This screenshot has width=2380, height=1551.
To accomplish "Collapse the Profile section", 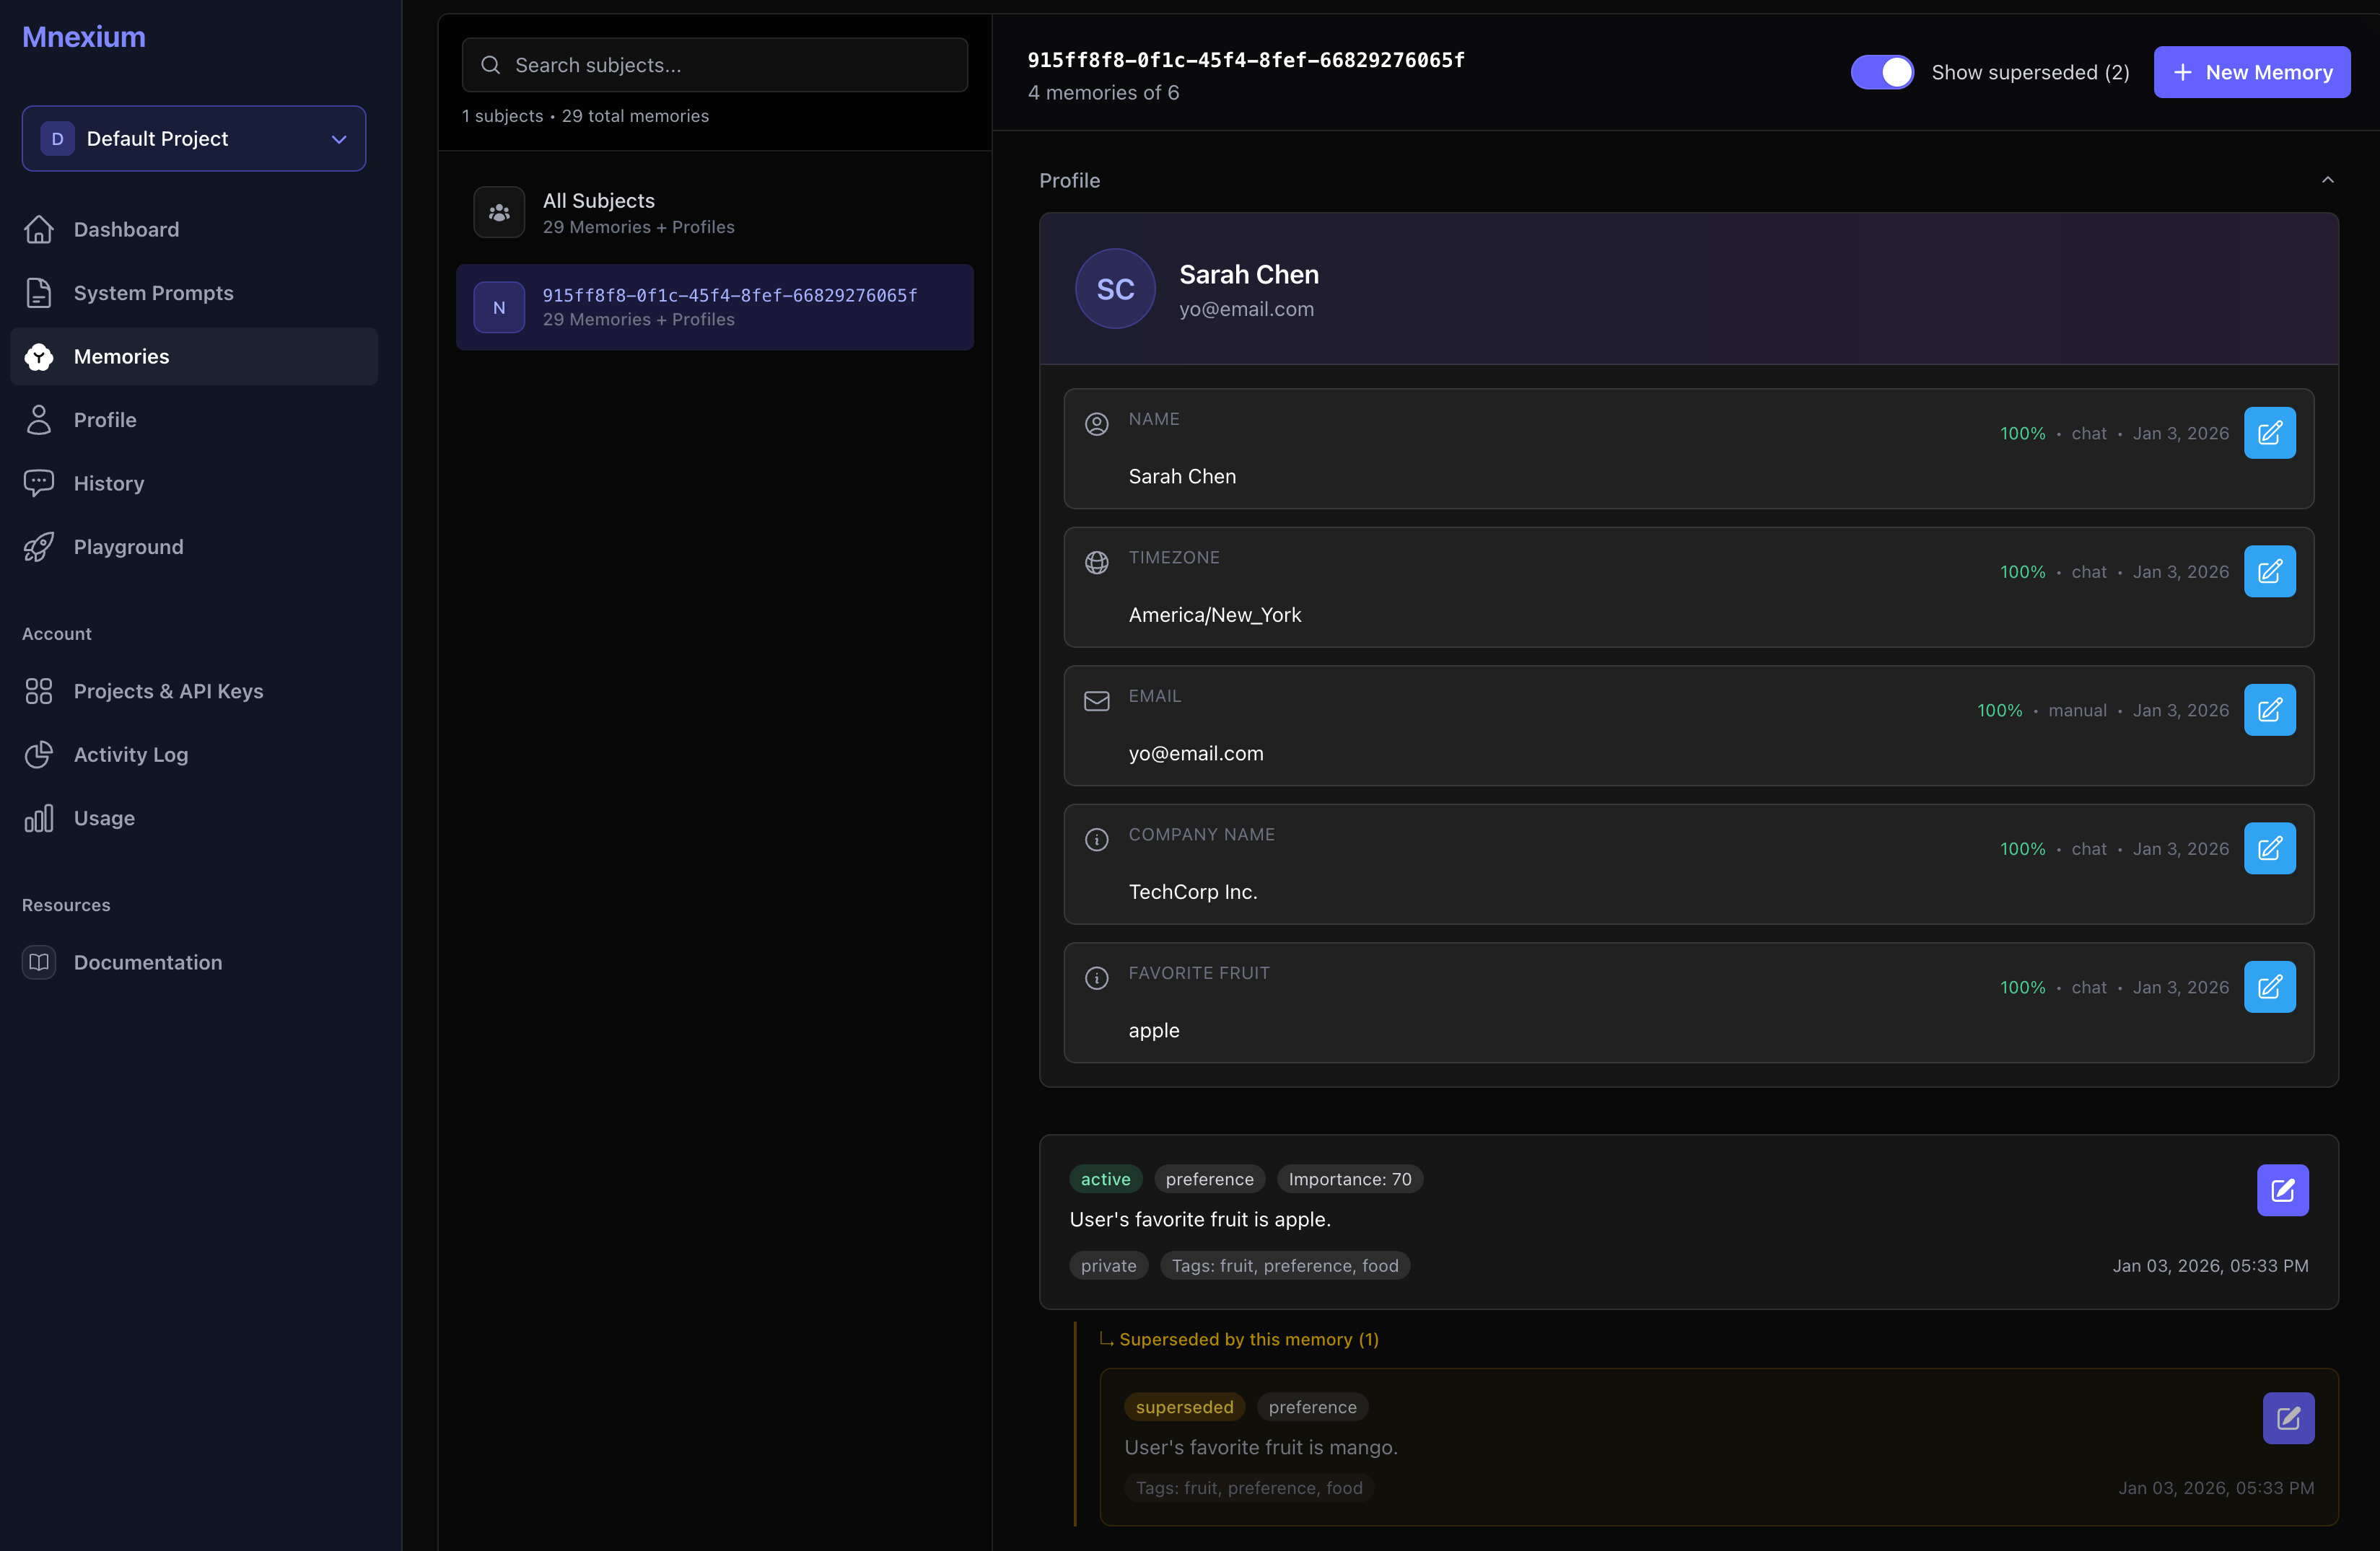I will (x=2328, y=180).
